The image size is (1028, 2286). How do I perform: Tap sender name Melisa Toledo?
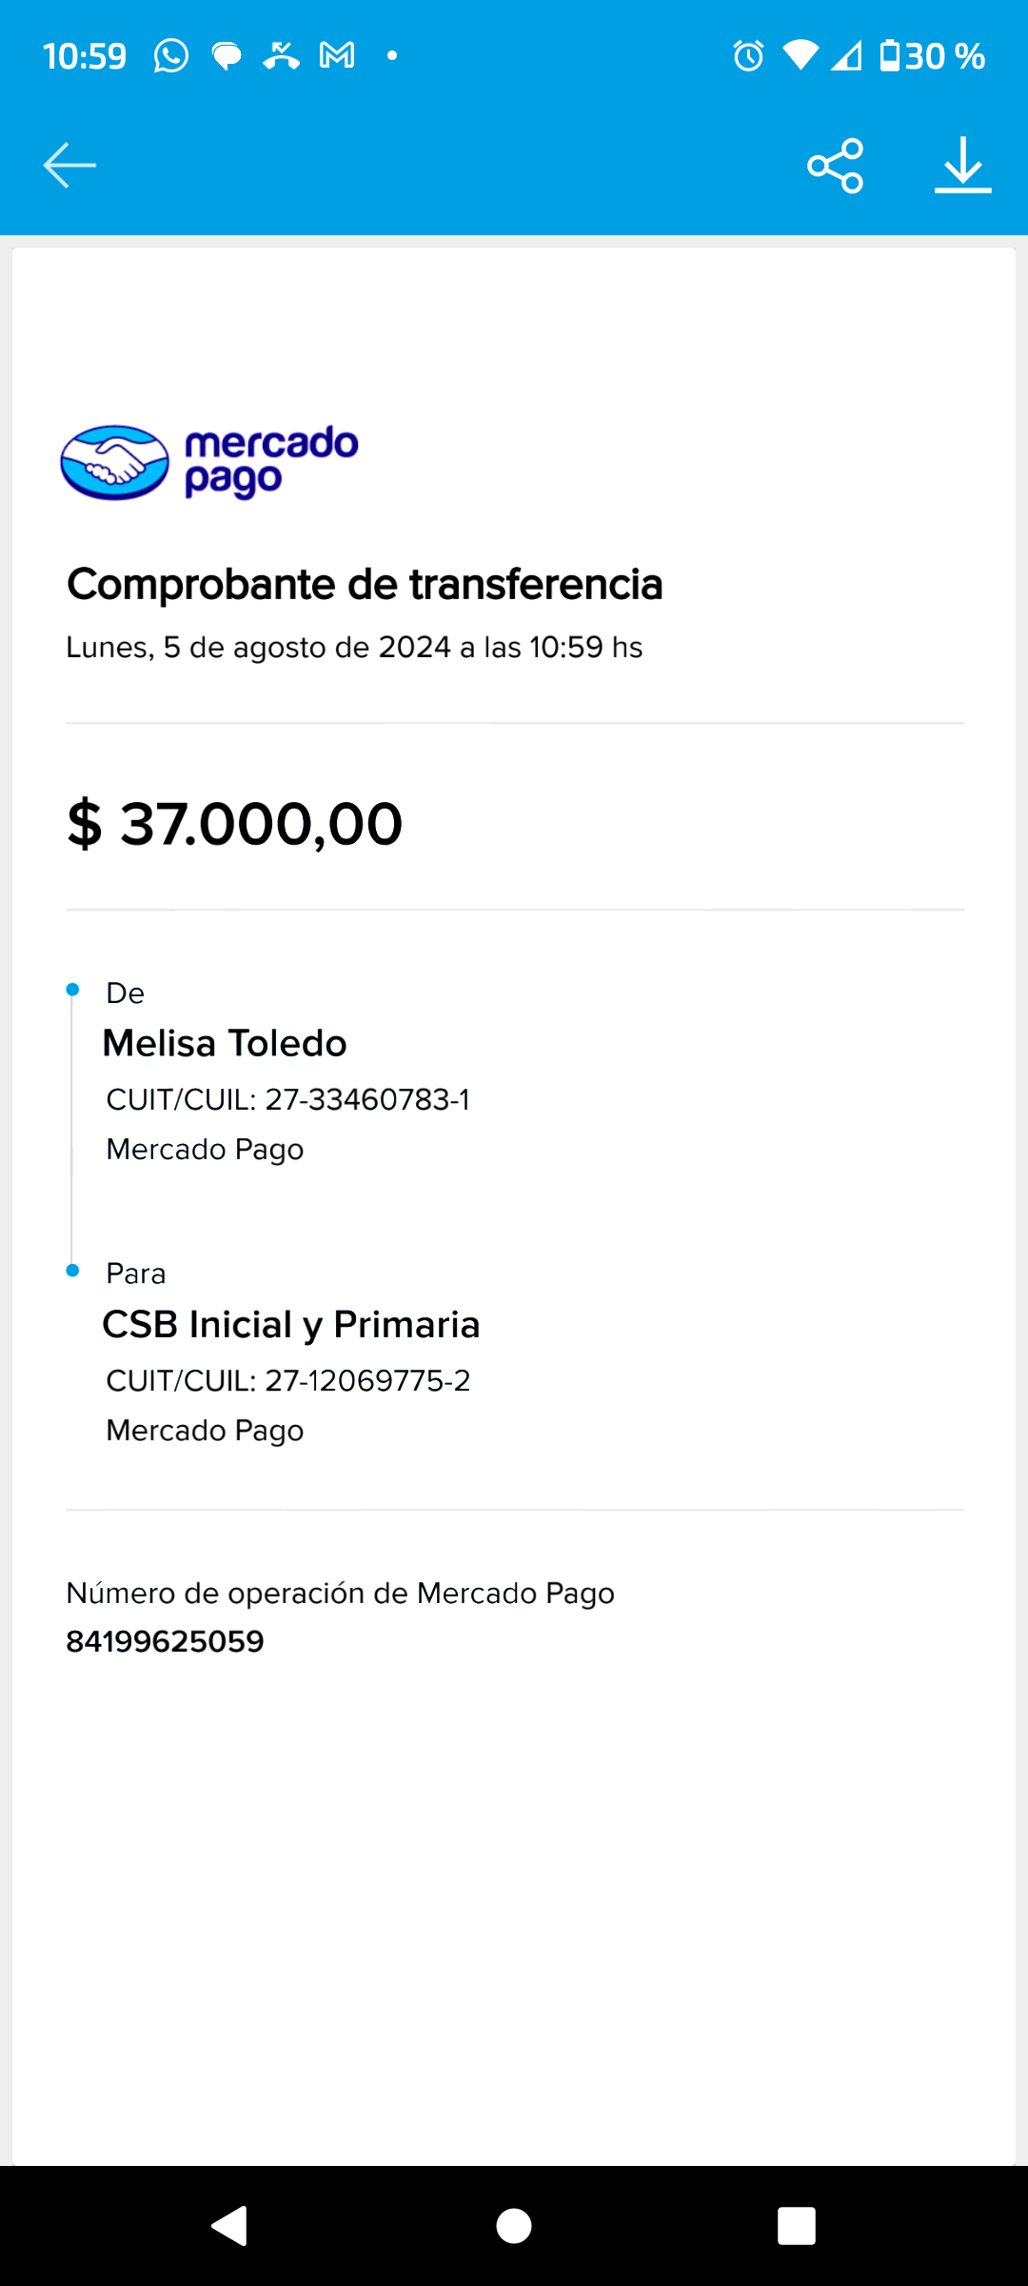coord(225,1043)
